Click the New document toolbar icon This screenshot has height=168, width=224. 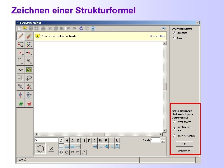point(19,28)
